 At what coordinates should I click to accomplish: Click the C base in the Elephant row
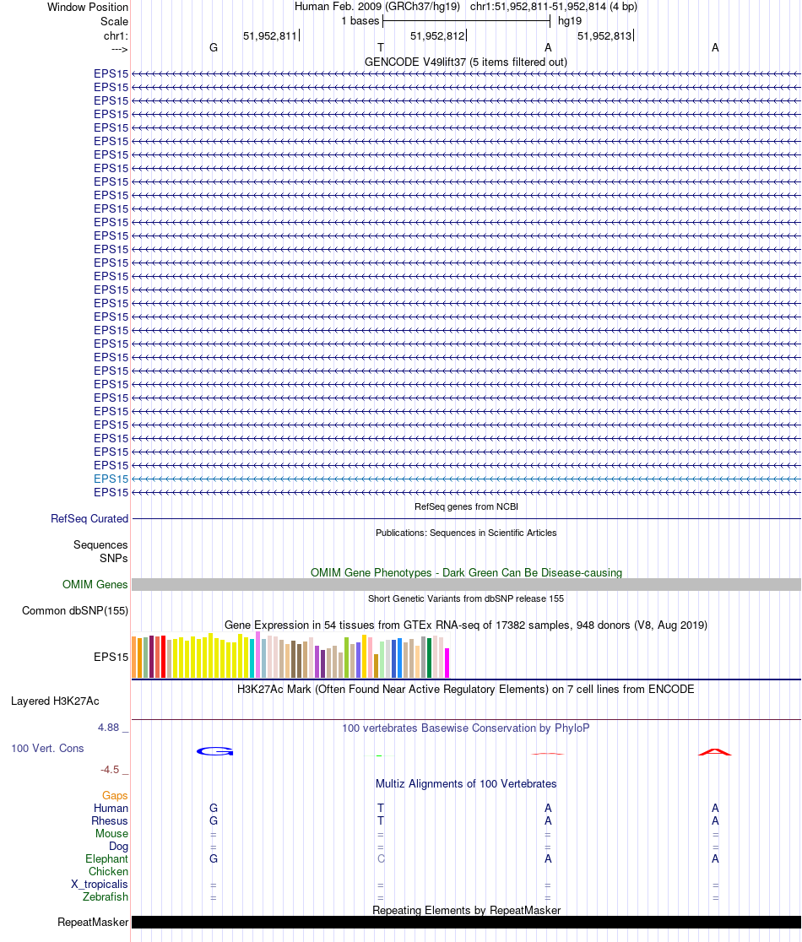tap(380, 859)
